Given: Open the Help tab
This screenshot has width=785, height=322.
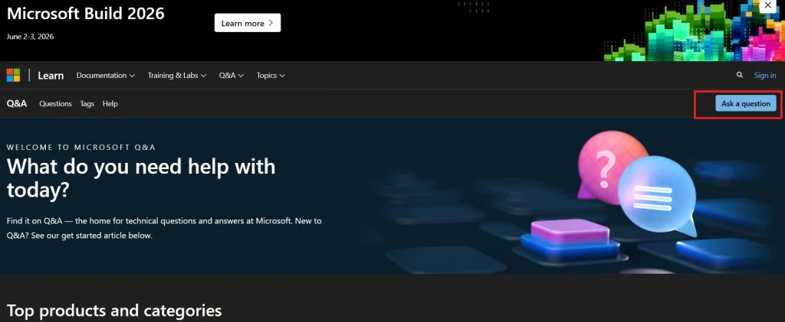Looking at the screenshot, I should (110, 104).
